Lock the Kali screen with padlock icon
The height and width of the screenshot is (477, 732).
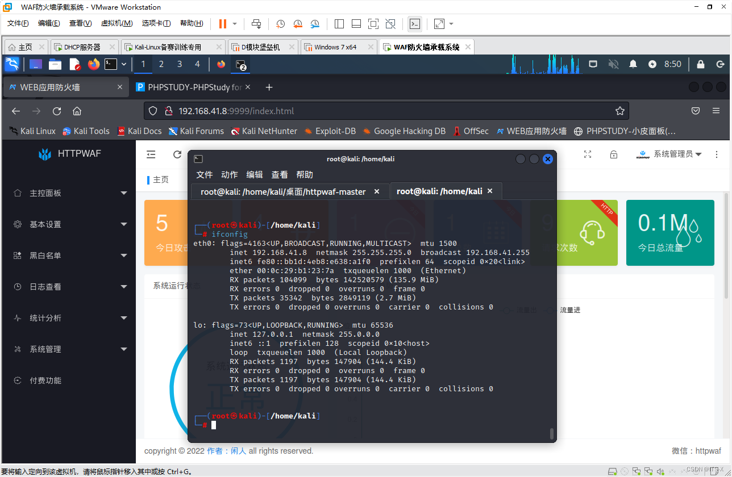click(x=701, y=64)
